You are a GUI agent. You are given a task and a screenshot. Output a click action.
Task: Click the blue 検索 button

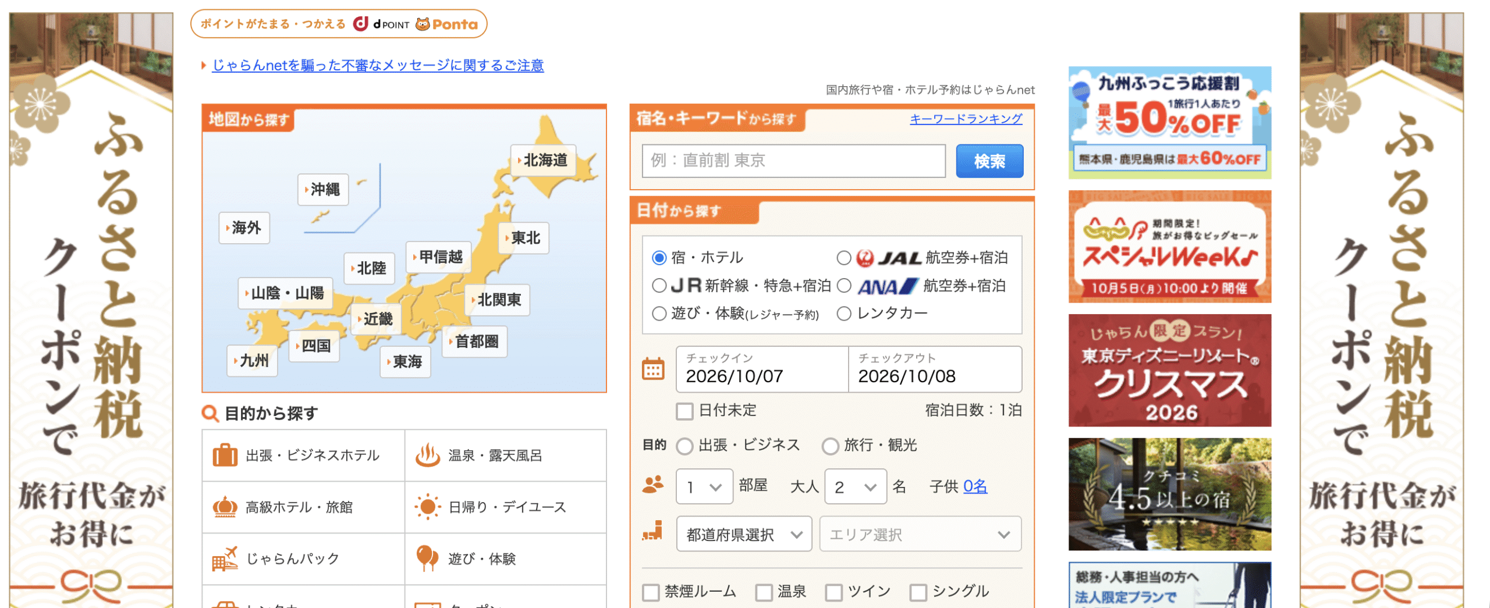989,161
